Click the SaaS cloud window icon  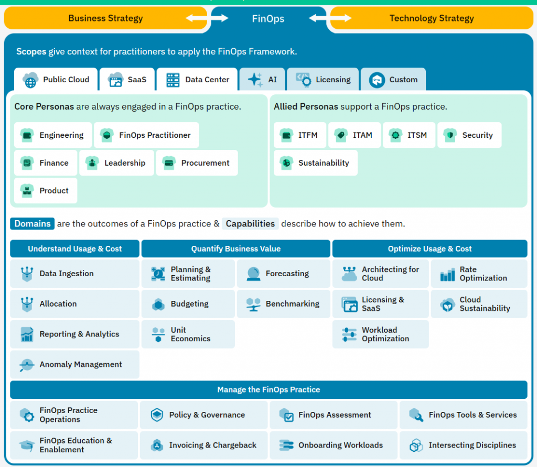115,80
